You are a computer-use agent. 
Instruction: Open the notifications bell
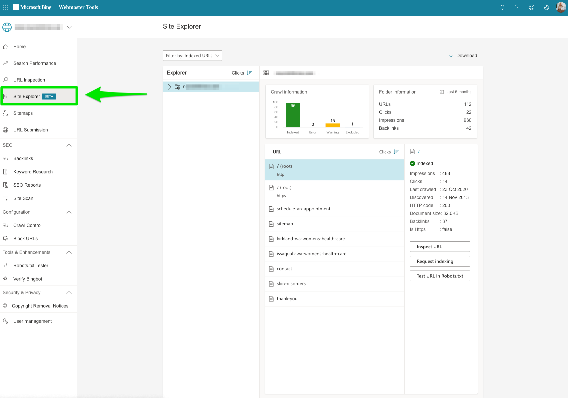[502, 7]
